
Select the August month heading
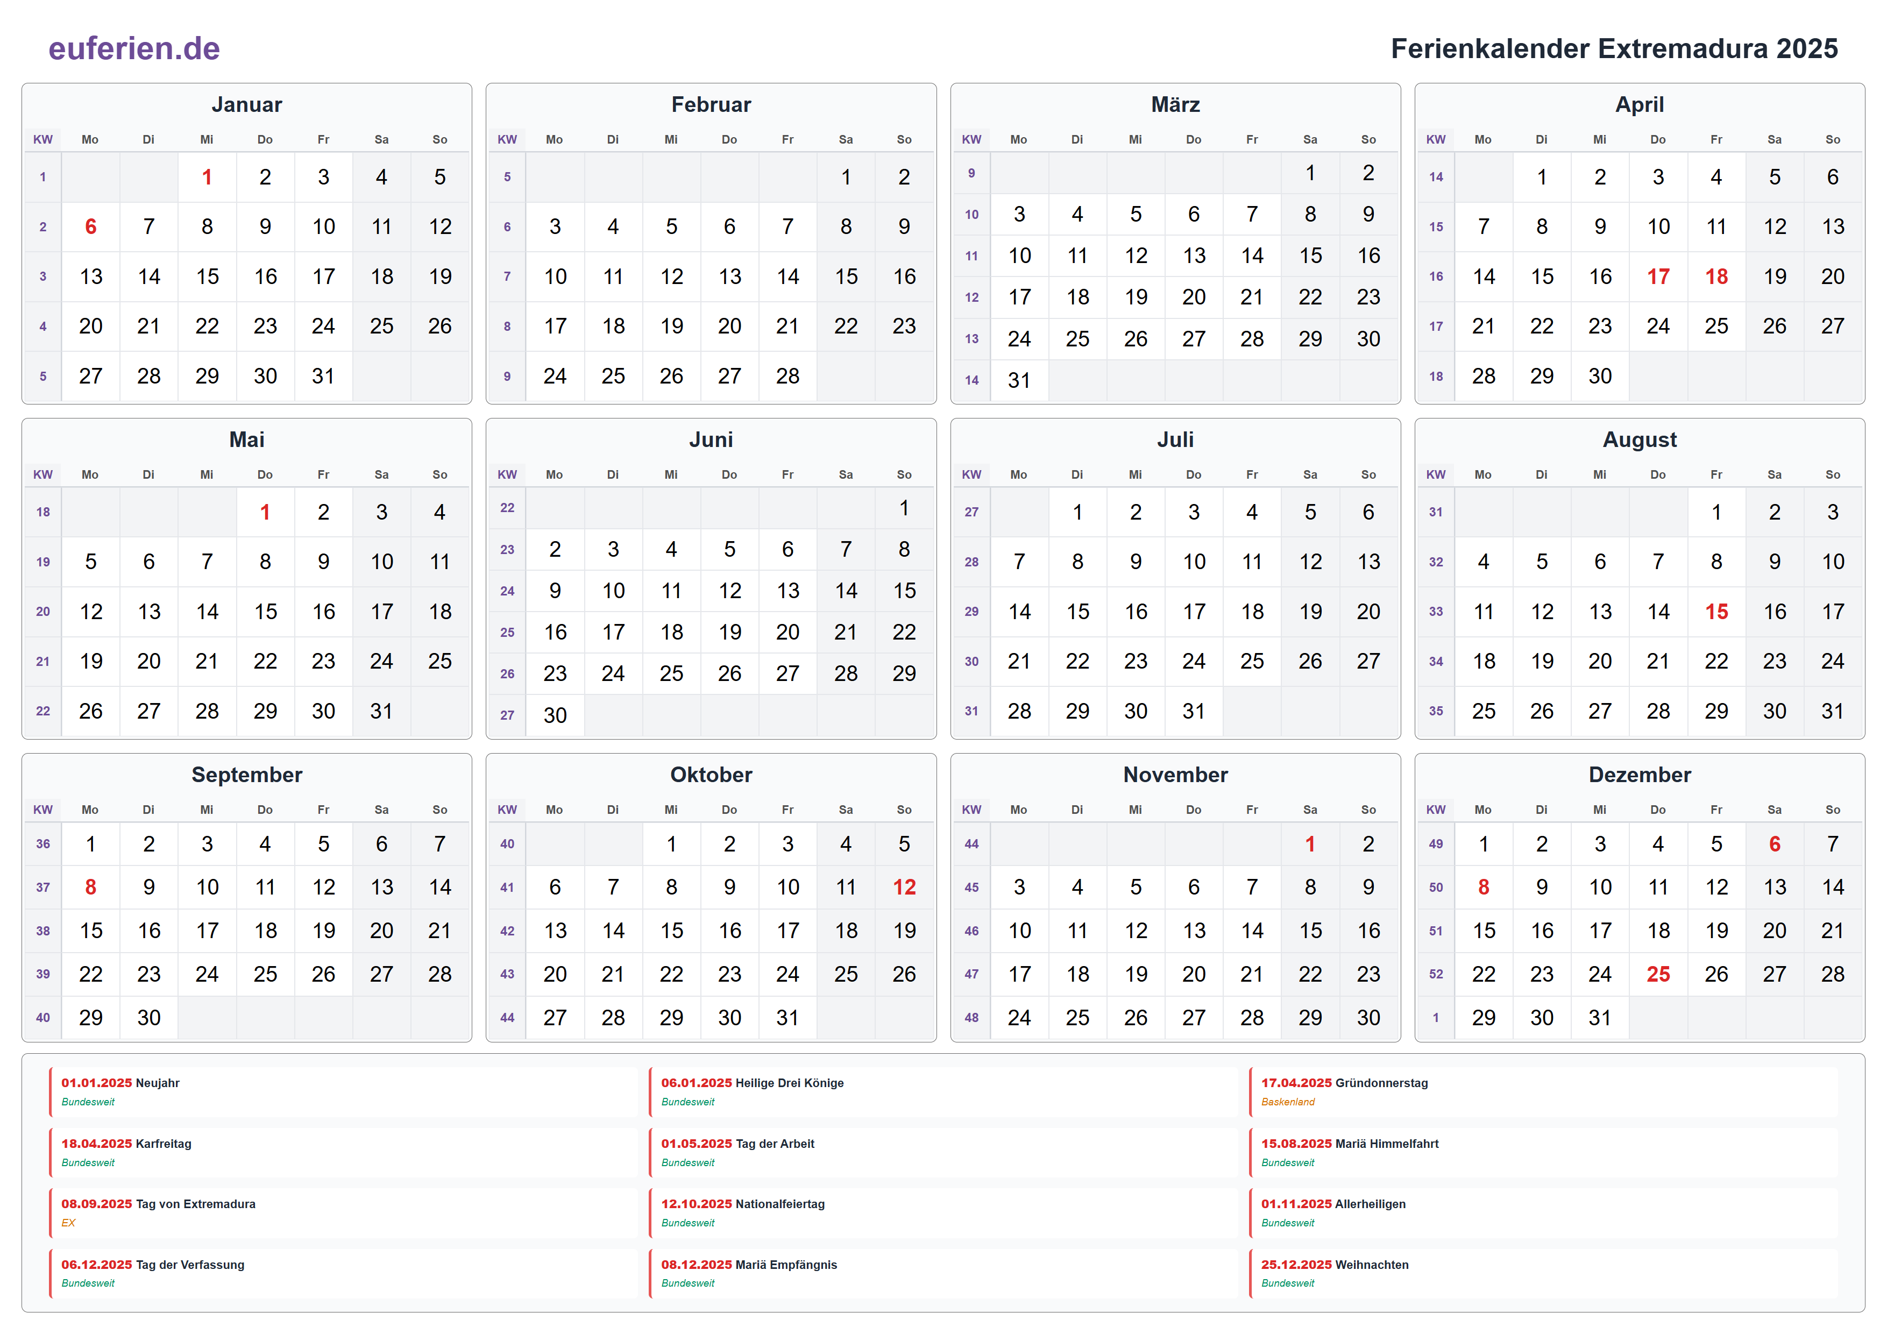coord(1640,439)
